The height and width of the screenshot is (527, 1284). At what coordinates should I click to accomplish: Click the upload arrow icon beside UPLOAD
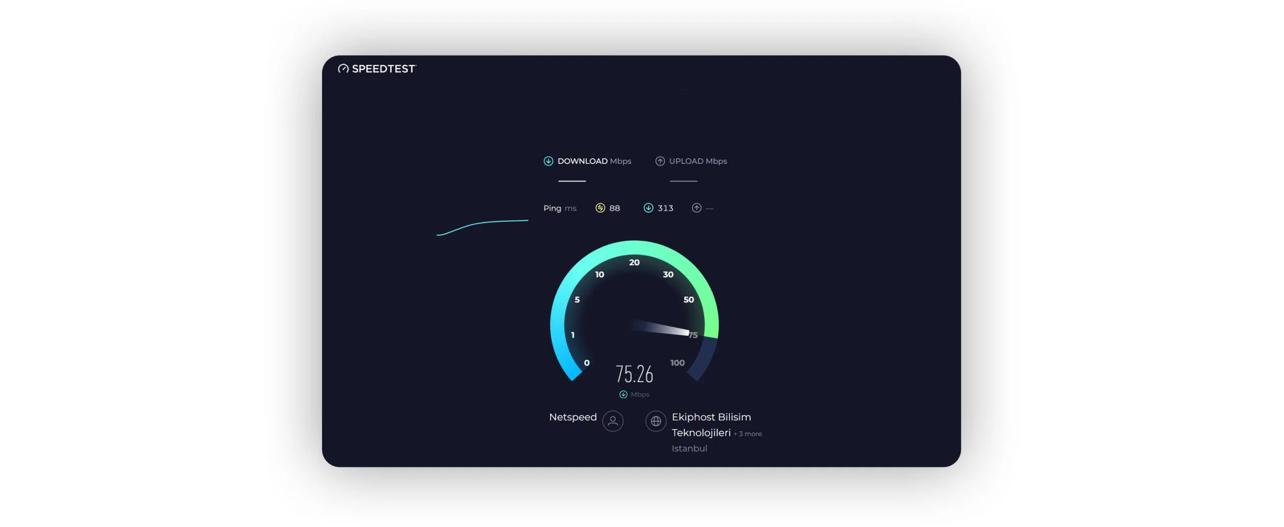[x=660, y=161]
